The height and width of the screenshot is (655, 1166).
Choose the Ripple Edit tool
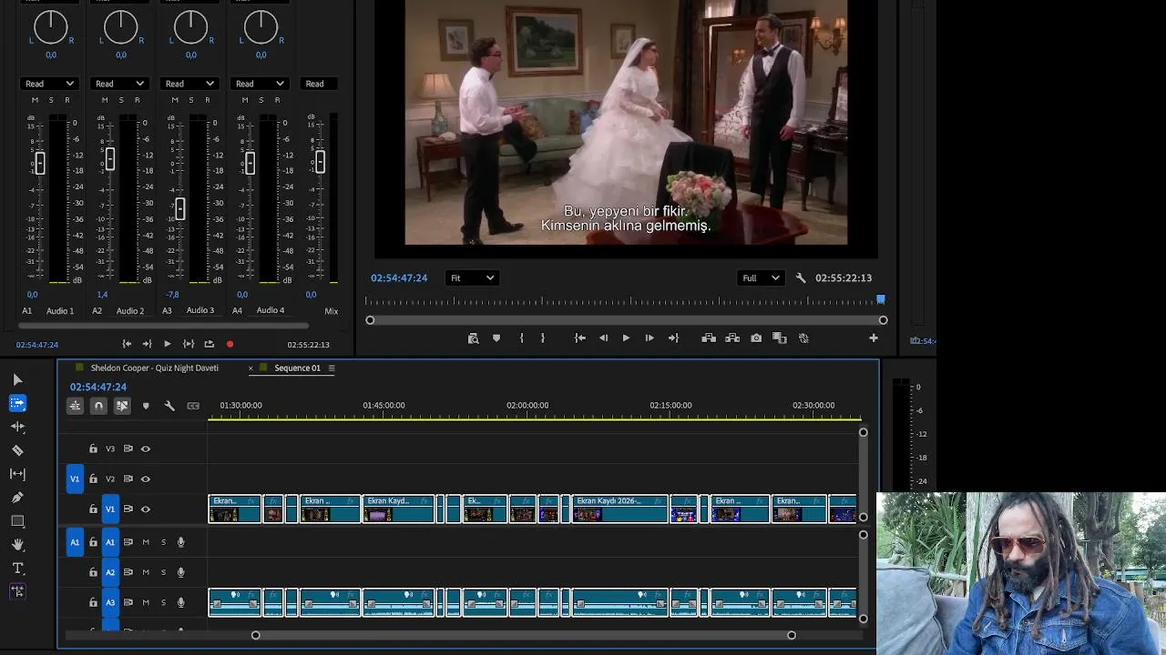17,427
